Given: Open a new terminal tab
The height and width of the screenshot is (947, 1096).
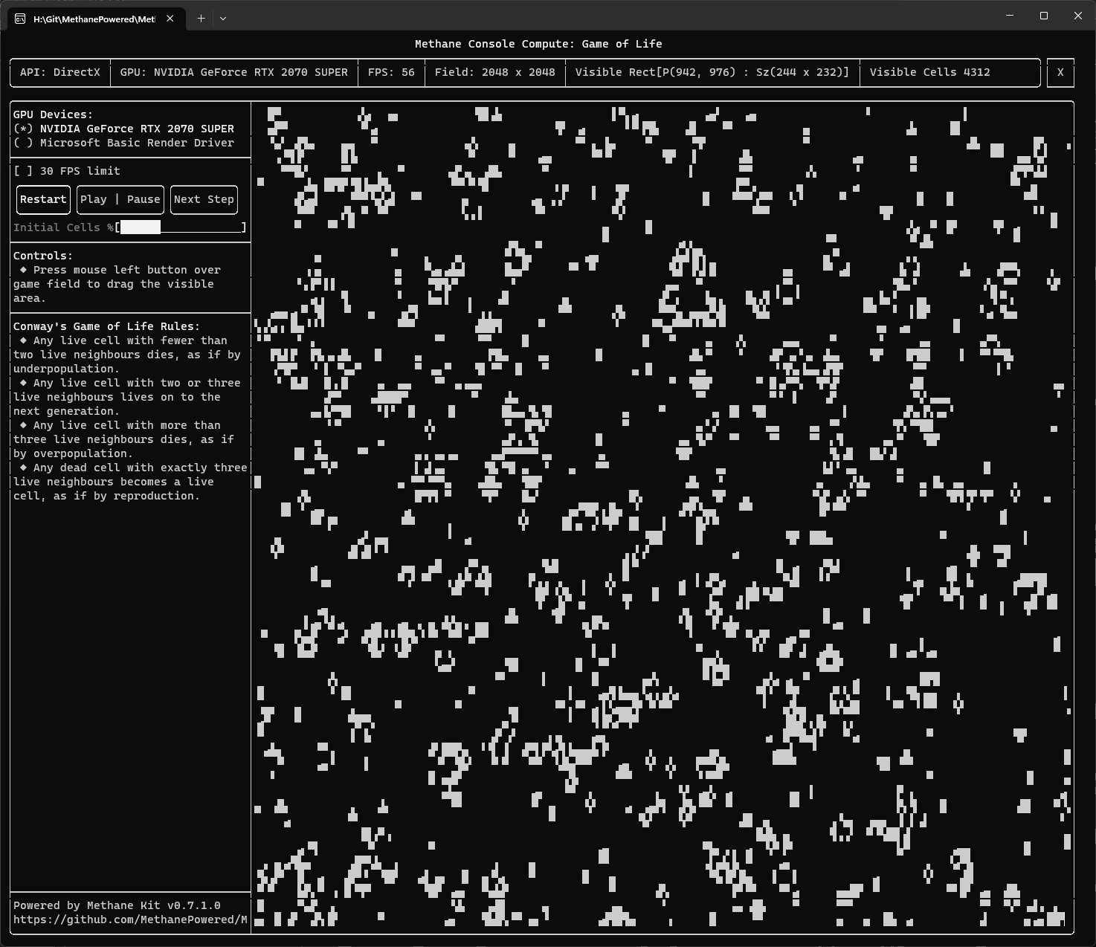Looking at the screenshot, I should coord(201,19).
